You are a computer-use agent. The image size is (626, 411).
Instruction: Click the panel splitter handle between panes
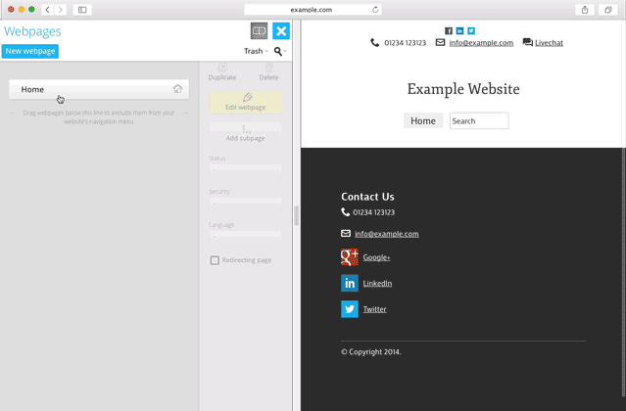click(x=296, y=215)
